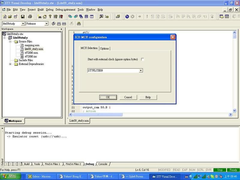Viewport: 240px width, 180px height.
Task: Click the Print icon in toolbar
Action: click(x=30, y=16)
